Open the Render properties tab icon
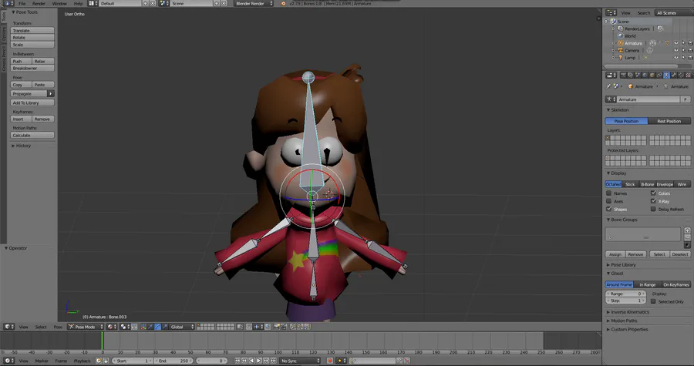This screenshot has height=366, width=694. coord(623,76)
